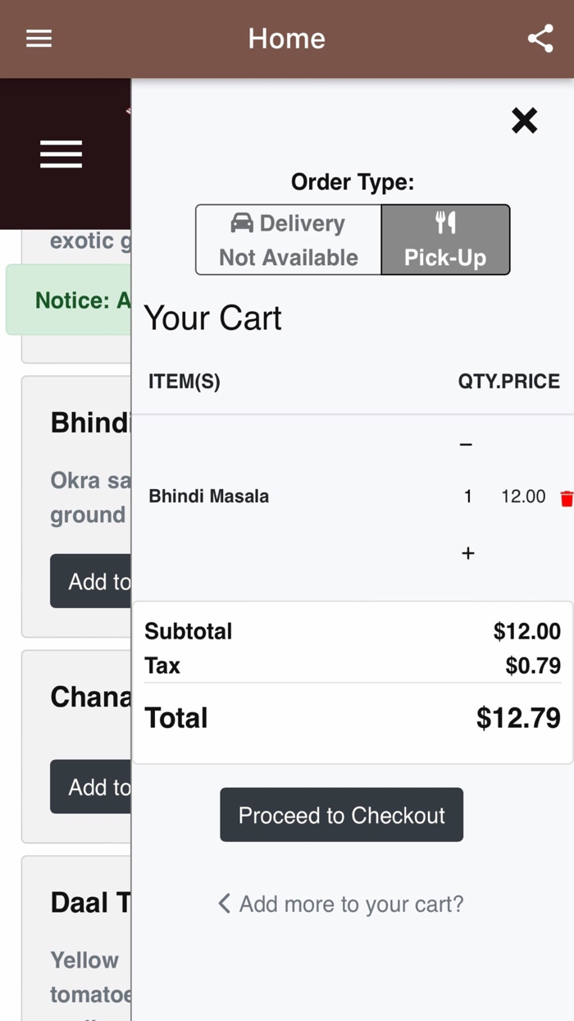Close the cart panel with X

coord(524,121)
